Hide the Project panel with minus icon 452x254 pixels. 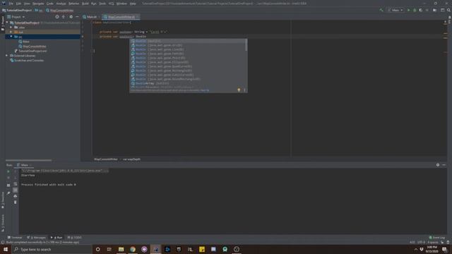pyautogui.click(x=77, y=17)
